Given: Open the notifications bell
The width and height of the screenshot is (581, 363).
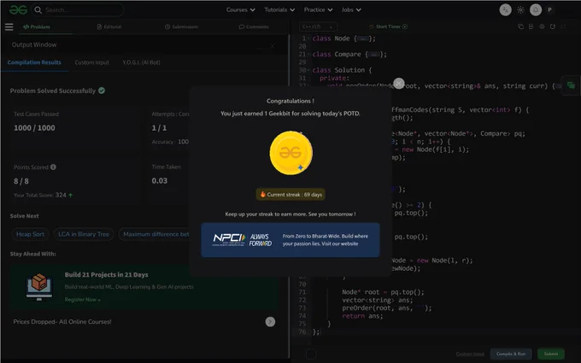Looking at the screenshot, I should point(536,10).
